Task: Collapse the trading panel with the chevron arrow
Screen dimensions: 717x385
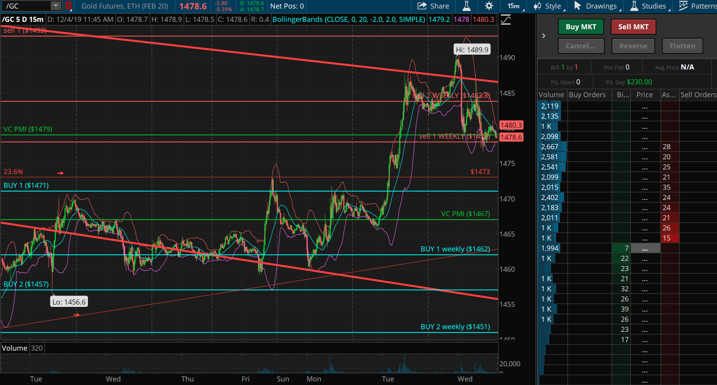Action: coord(543,35)
